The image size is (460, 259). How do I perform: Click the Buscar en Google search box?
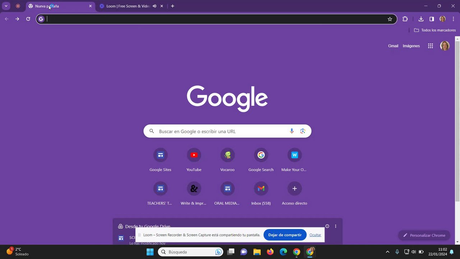(x=227, y=131)
